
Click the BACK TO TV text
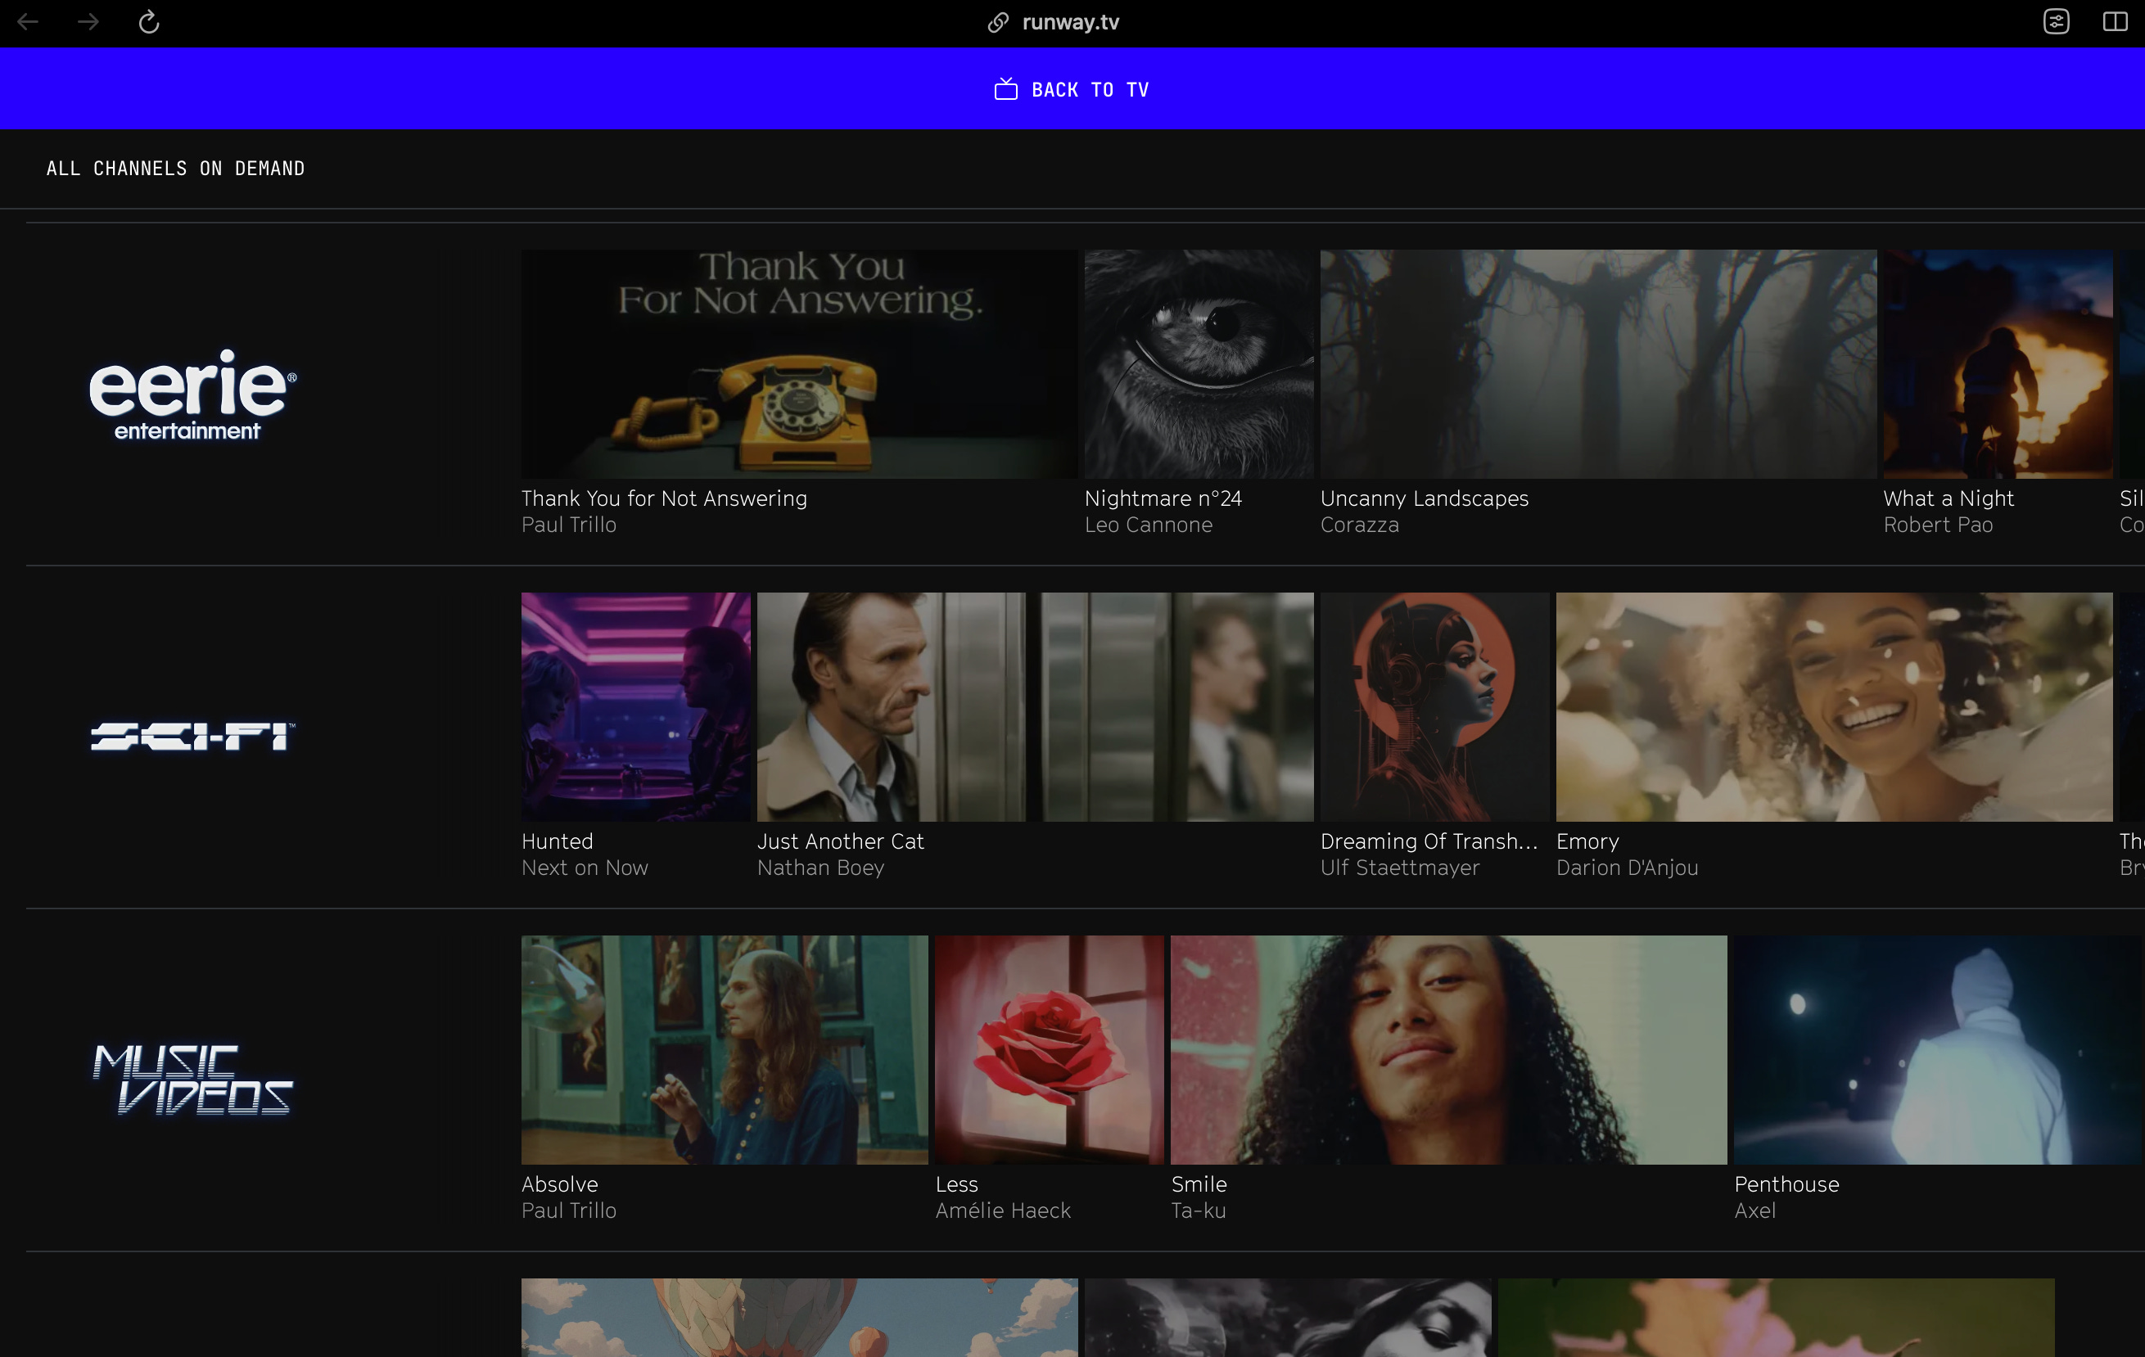point(1091,90)
